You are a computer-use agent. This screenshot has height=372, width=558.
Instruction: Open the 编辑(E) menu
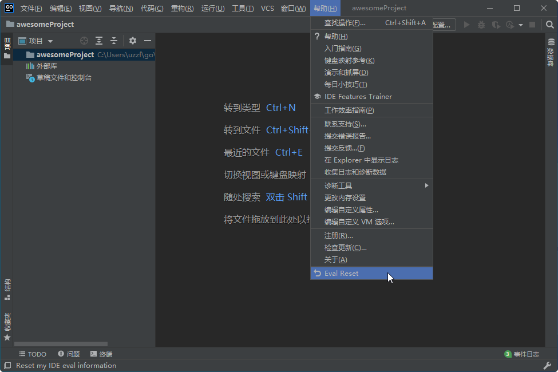[x=61, y=8]
